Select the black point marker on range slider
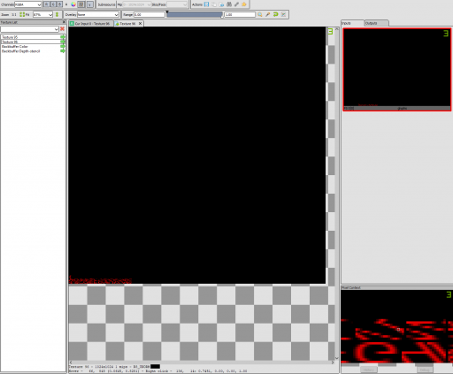Viewport: 453px width, 374px height. [167, 12]
